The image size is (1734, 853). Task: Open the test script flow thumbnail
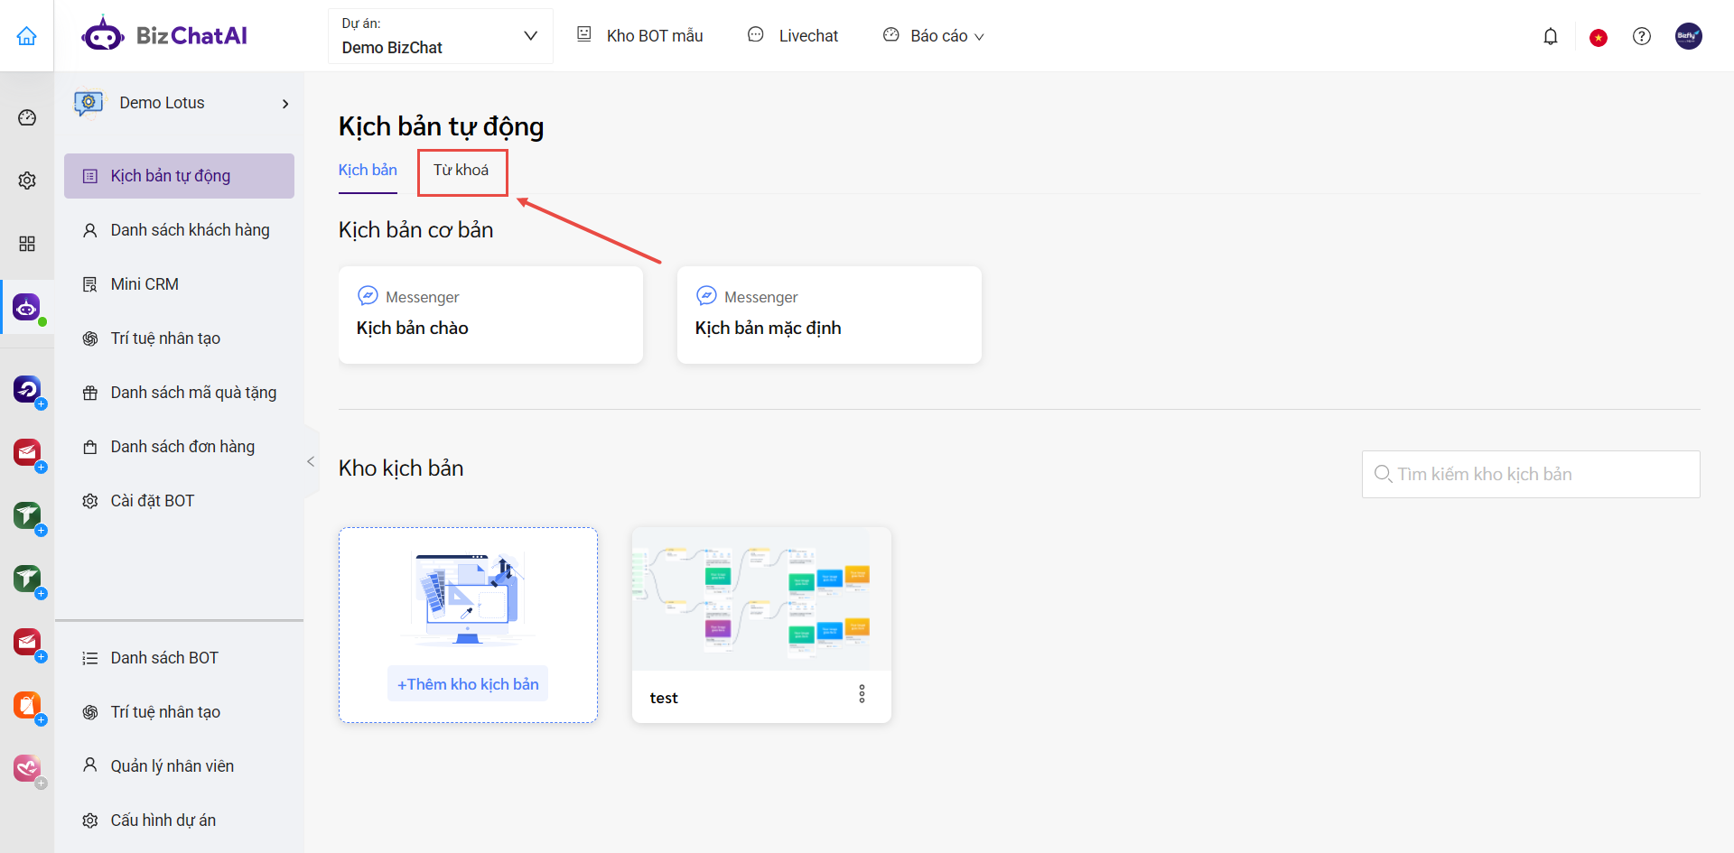pos(761,599)
